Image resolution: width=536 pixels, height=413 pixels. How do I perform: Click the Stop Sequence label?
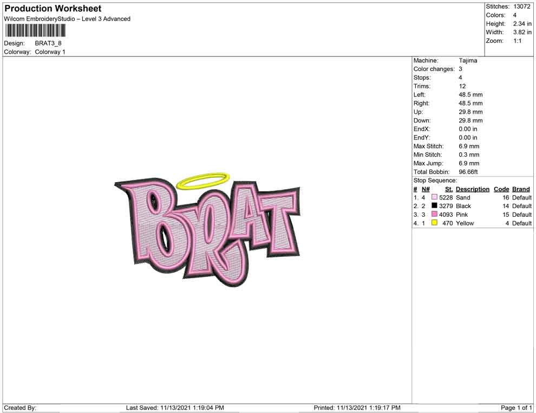435,180
